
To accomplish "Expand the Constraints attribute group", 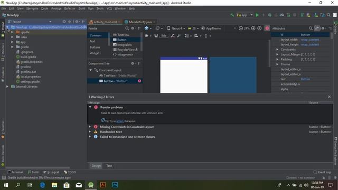I will 277,50.
